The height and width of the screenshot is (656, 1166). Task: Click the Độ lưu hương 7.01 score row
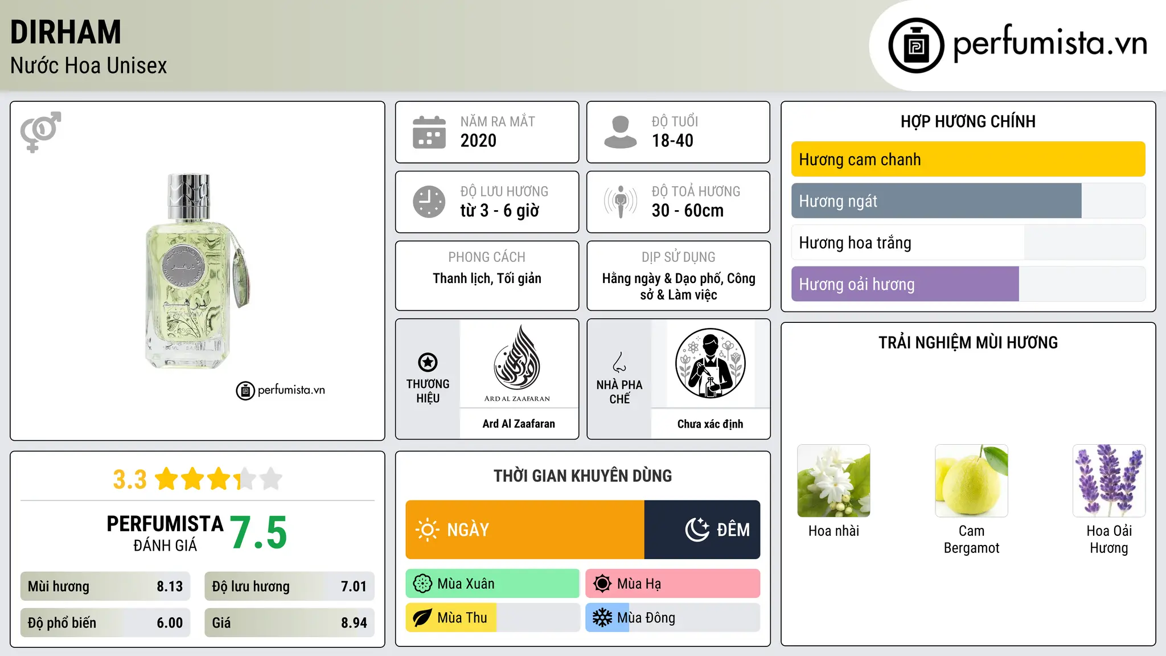click(289, 587)
